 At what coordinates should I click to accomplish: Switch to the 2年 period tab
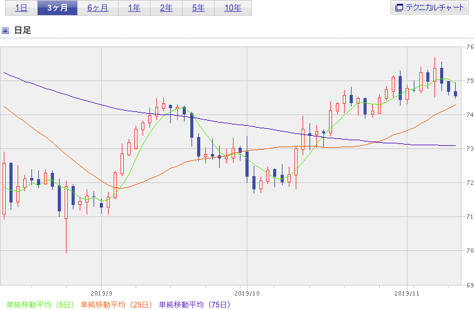pos(166,8)
